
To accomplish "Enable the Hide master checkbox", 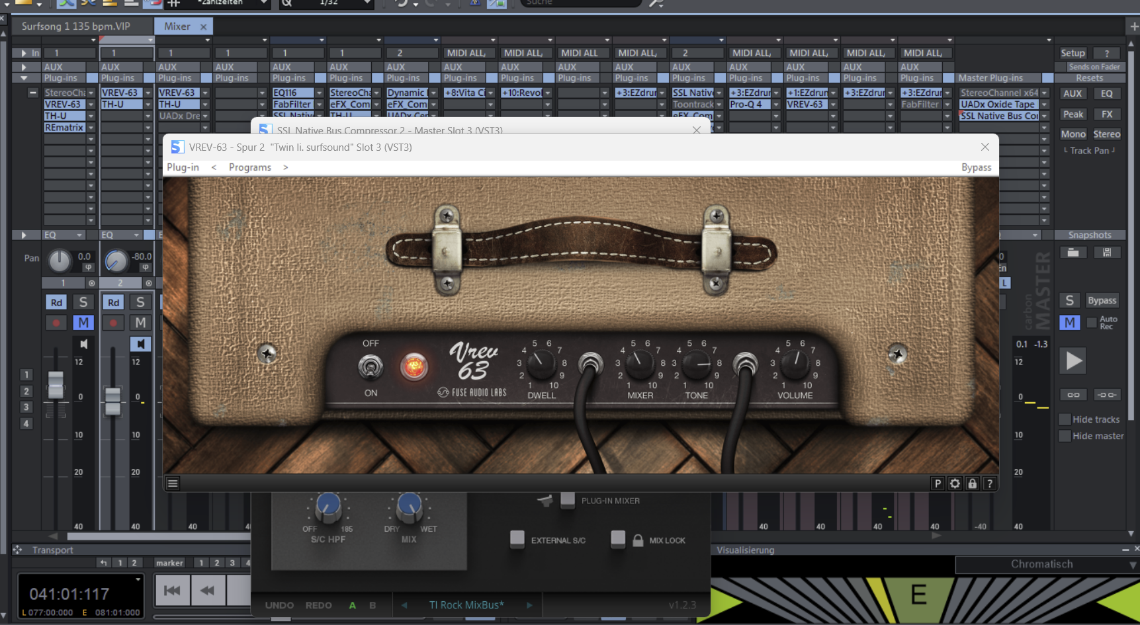I will point(1065,436).
